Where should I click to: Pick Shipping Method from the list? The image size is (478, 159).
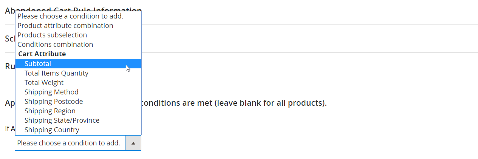pyautogui.click(x=51, y=92)
